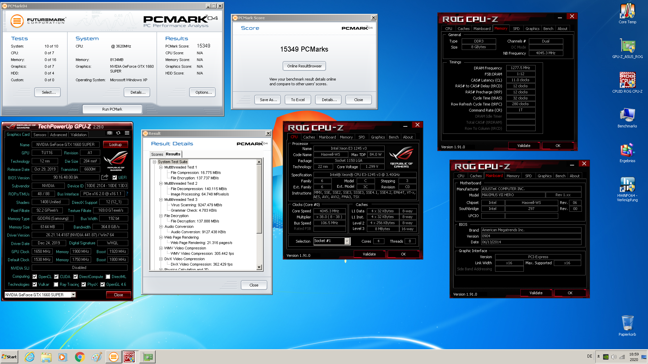Screen dimensions: 648x364
Task: Click the Online ResultBrowser button
Action: point(304,66)
